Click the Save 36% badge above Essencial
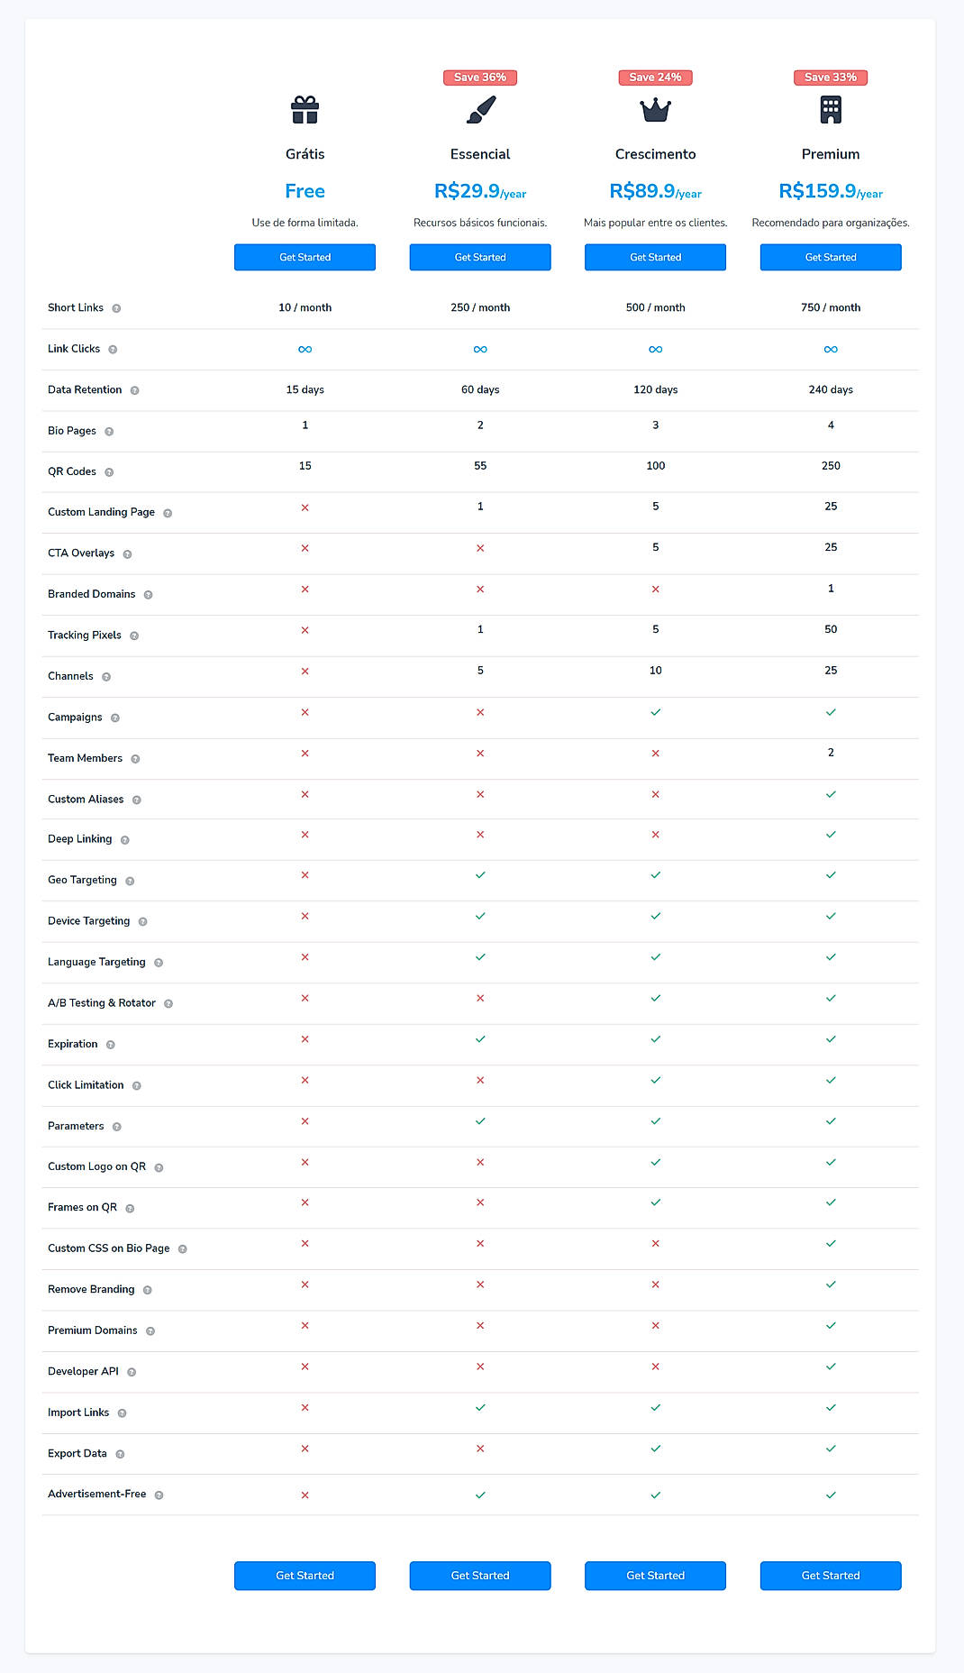The width and height of the screenshot is (964, 1673). click(x=480, y=78)
